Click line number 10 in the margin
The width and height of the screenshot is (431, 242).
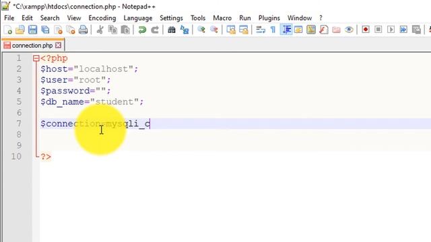coord(16,157)
